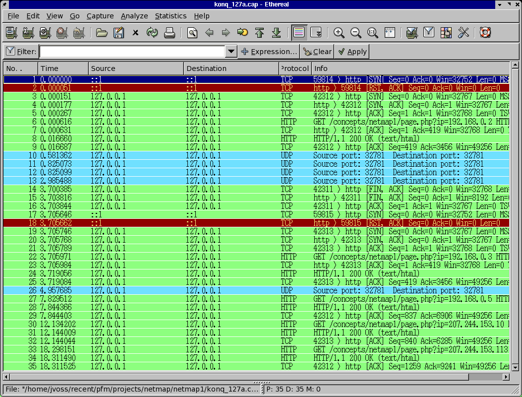Select packet 8 HTTP/1.1 200 OK
Screen dimensions: 522x397
point(256,138)
